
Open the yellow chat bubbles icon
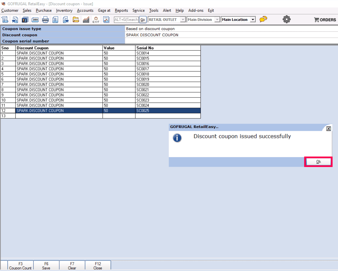(263, 19)
